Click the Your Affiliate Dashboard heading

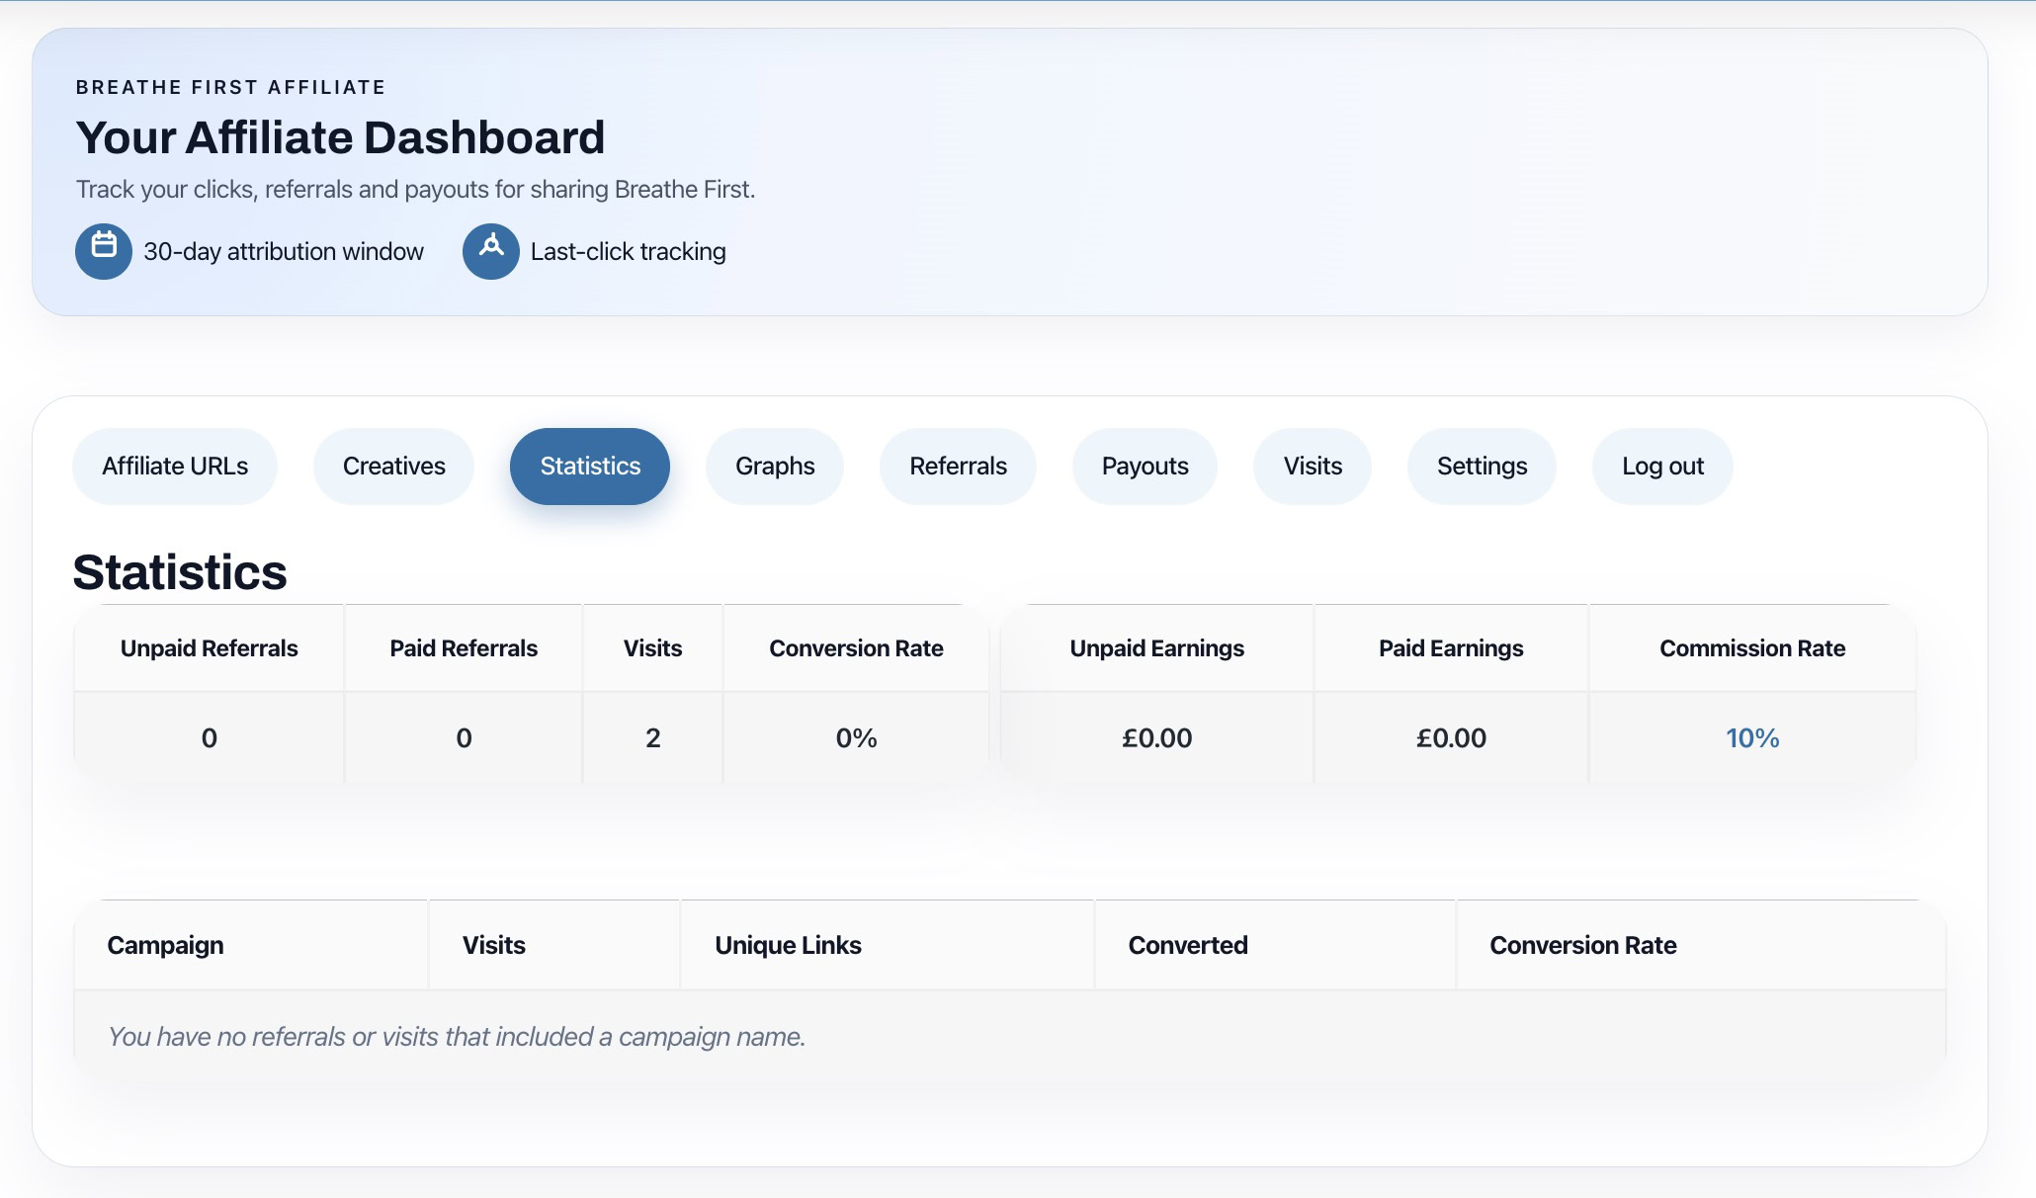(x=340, y=137)
